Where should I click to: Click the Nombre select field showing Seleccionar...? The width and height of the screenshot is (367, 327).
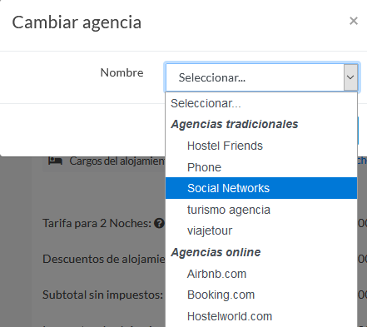[261, 77]
